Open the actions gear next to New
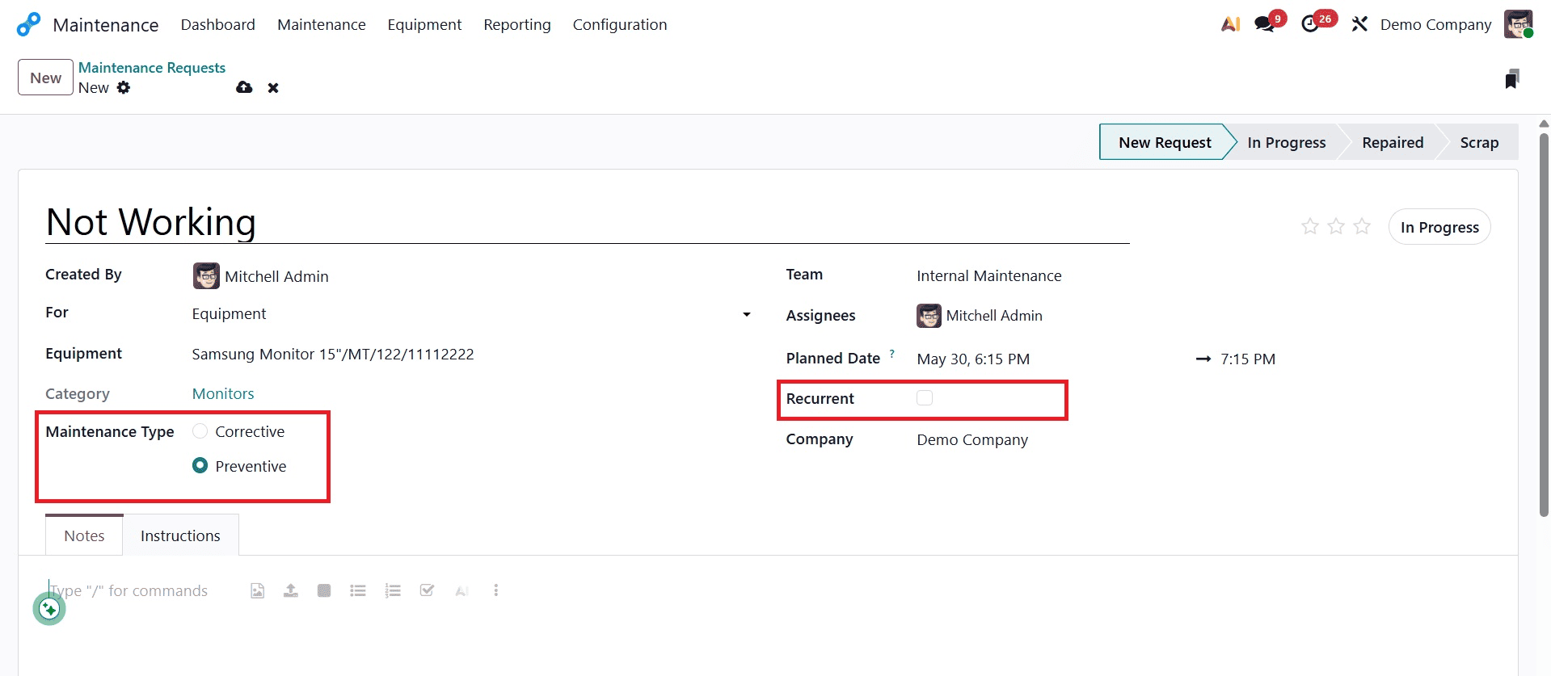The height and width of the screenshot is (676, 1551). pos(123,87)
